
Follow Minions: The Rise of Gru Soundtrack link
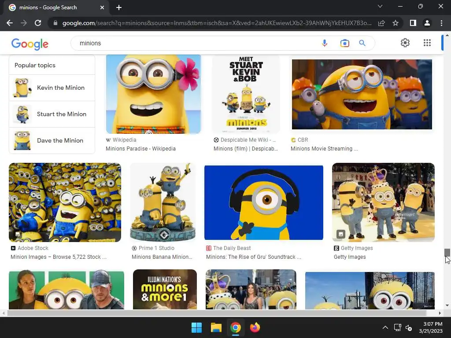pos(254,257)
